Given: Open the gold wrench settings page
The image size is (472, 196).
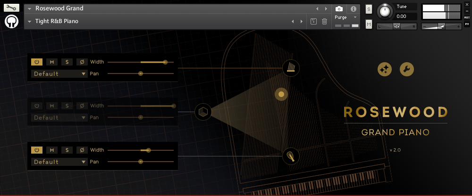Looking at the screenshot, I should [407, 70].
